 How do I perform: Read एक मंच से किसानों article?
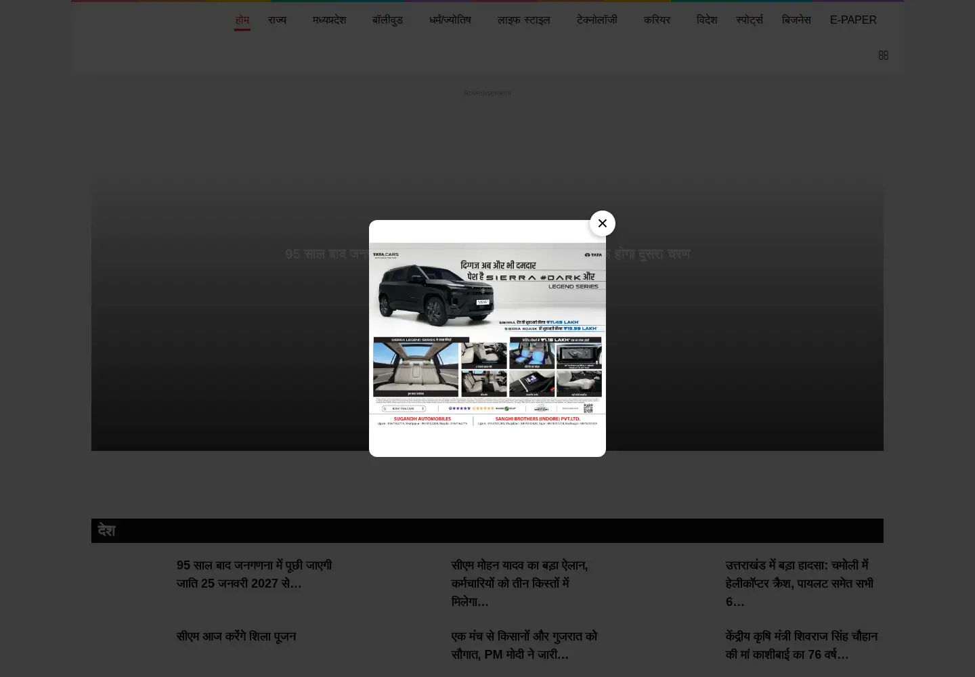click(525, 645)
